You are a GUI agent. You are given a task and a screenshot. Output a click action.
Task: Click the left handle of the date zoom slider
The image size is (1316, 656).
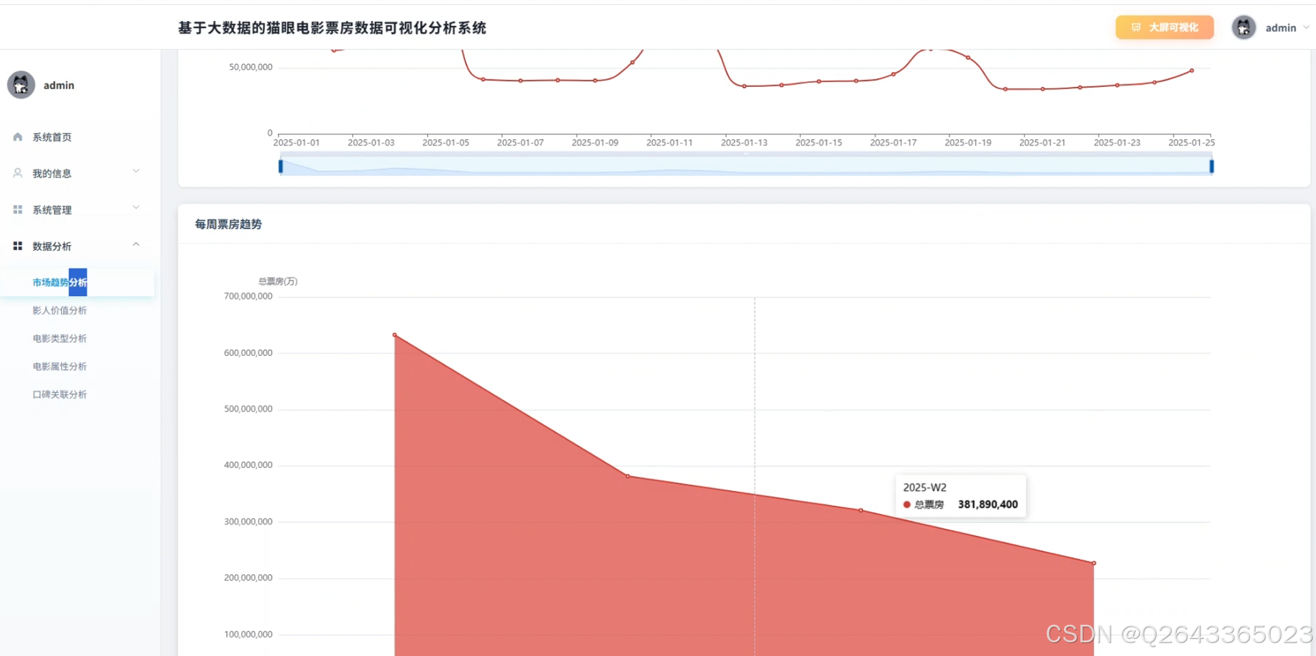[280, 166]
